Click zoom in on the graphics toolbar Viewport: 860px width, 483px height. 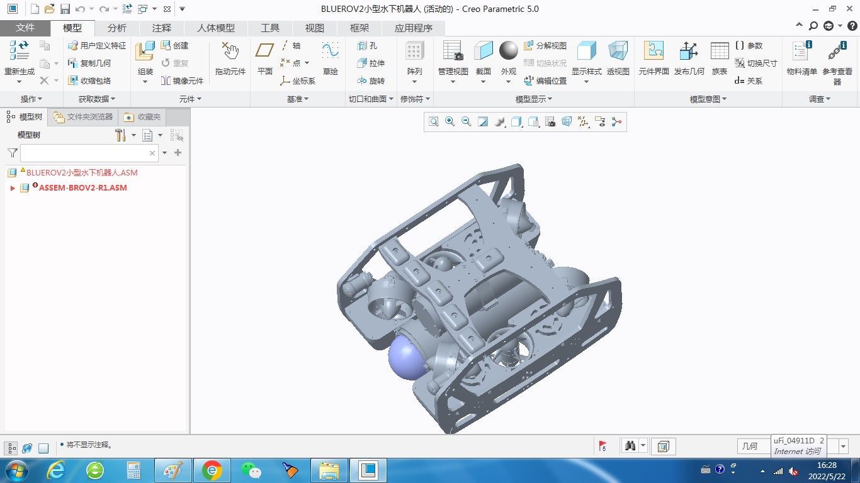450,122
